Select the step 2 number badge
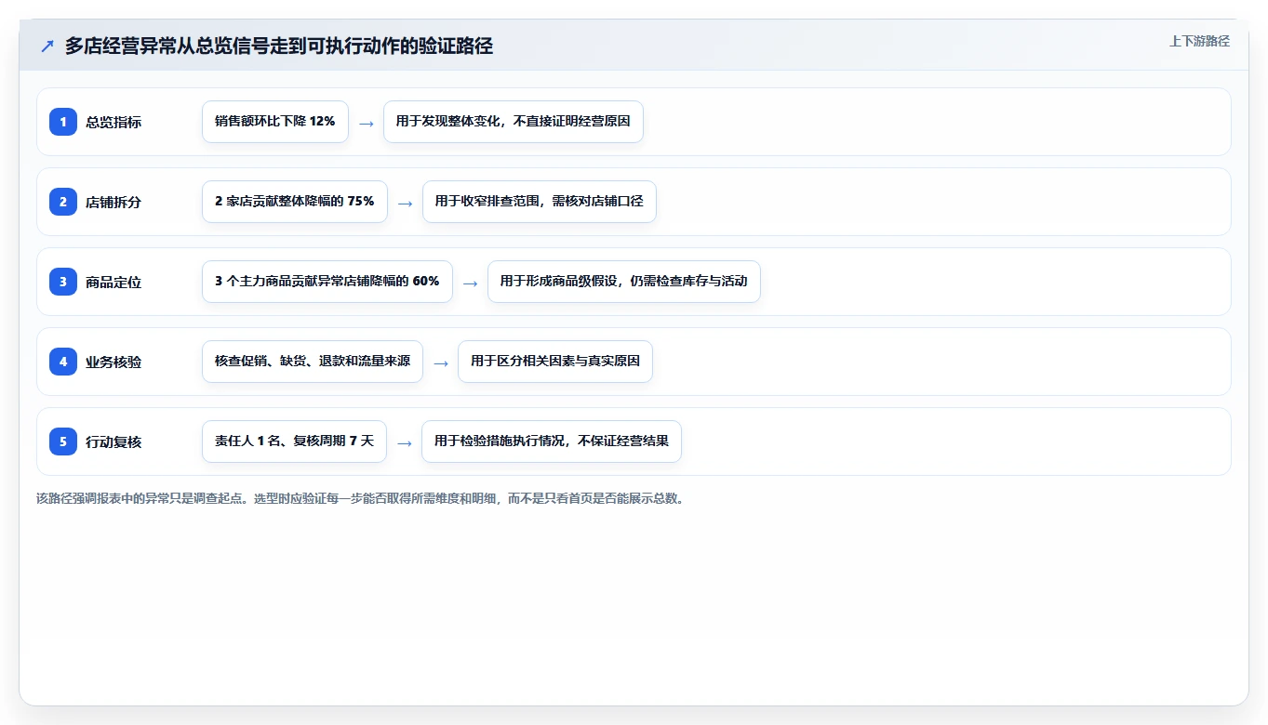The height and width of the screenshot is (725, 1268). [x=63, y=202]
